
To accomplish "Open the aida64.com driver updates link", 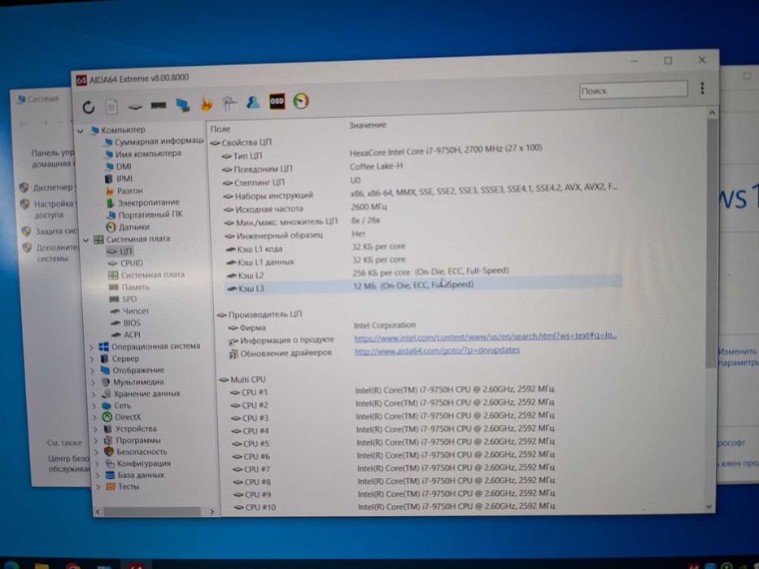I will click(437, 350).
